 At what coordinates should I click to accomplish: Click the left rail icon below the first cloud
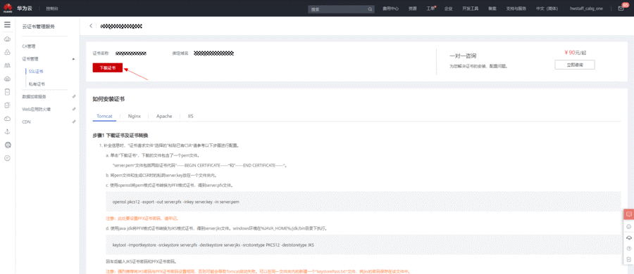point(7,53)
